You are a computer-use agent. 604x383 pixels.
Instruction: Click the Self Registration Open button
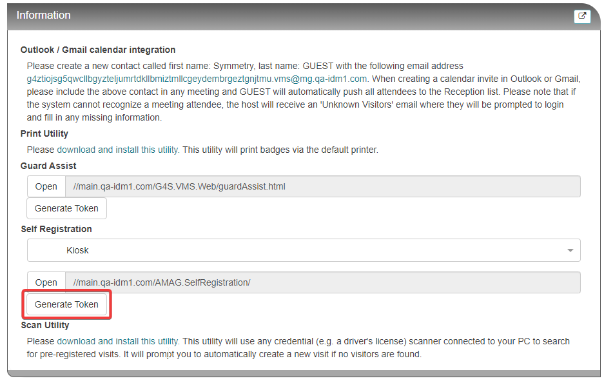coord(46,282)
